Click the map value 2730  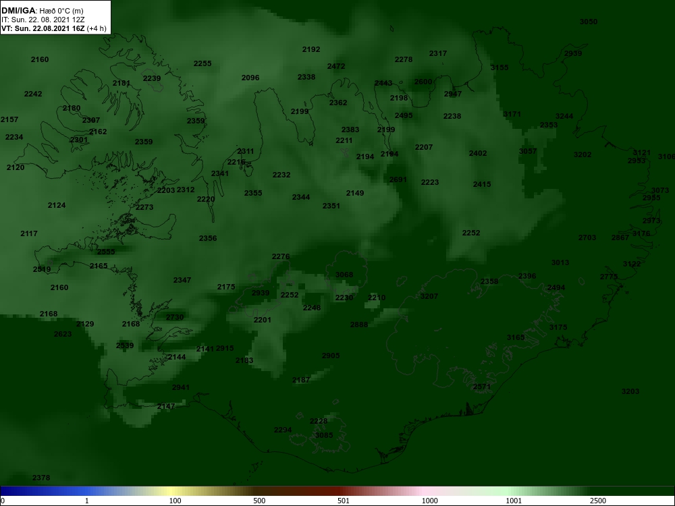(175, 317)
